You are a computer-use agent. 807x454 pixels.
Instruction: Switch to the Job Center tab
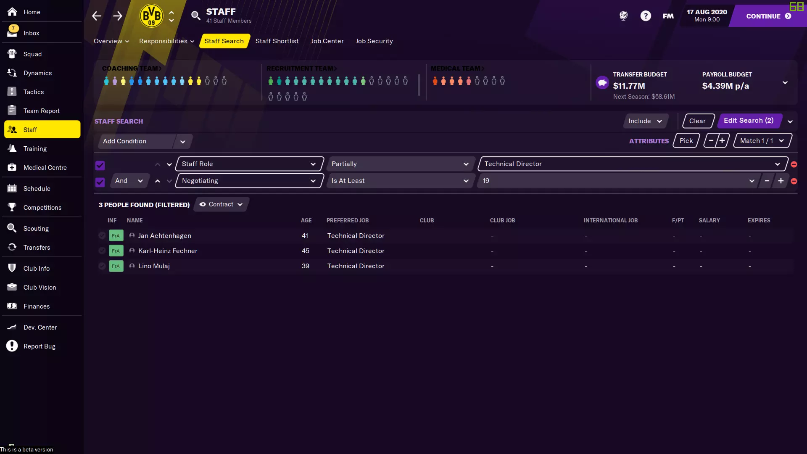(x=327, y=41)
